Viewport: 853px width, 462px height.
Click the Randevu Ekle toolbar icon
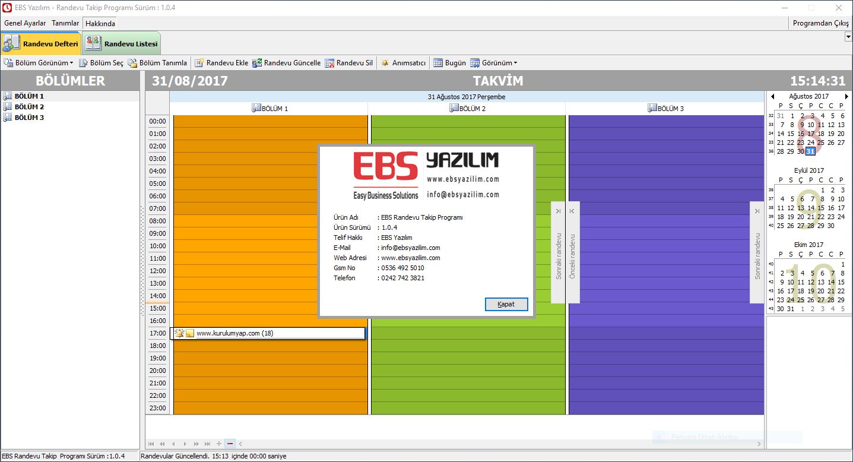(x=199, y=63)
